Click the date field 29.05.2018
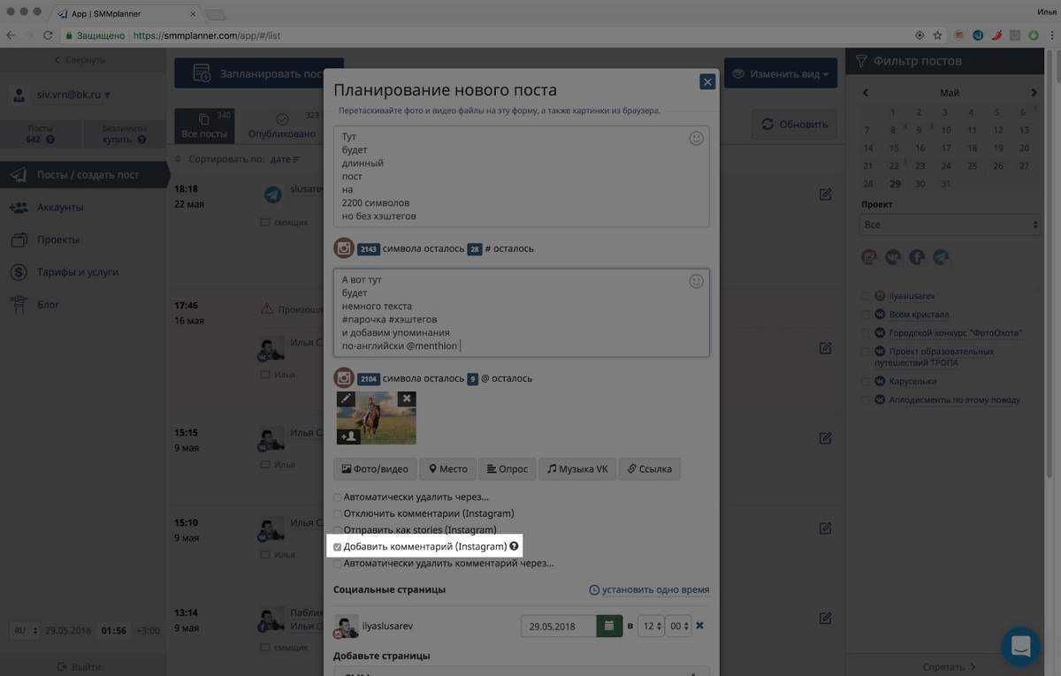The image size is (1061, 676). click(557, 627)
